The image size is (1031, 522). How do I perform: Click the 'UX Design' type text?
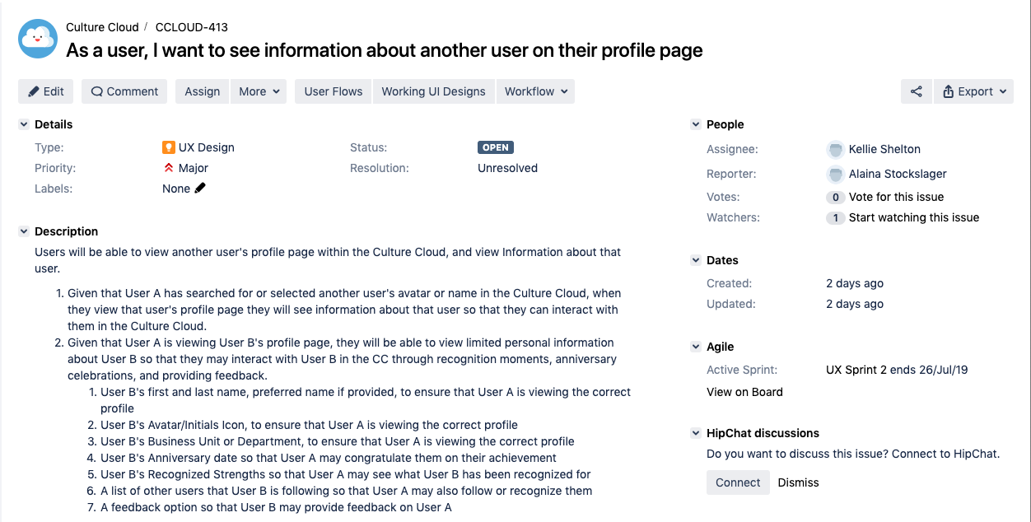point(207,147)
